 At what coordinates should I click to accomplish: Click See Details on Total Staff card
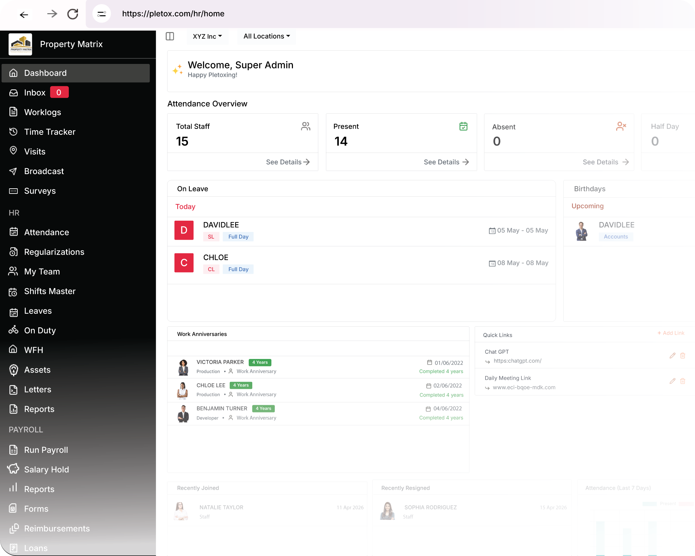(288, 162)
